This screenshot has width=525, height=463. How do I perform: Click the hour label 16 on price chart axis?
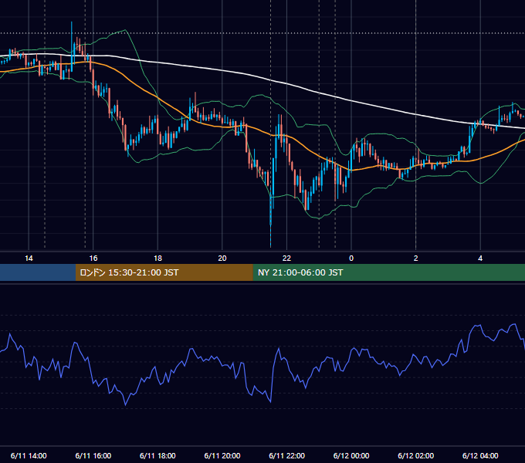coord(93,259)
